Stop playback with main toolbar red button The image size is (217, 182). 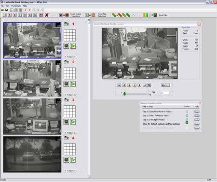coord(15,15)
